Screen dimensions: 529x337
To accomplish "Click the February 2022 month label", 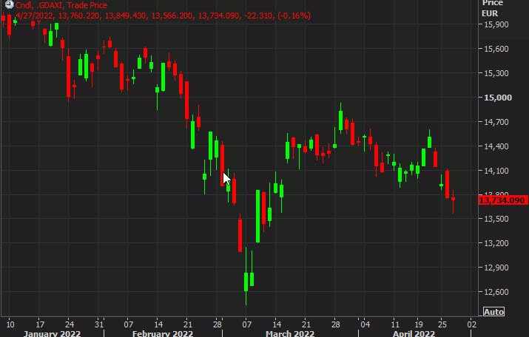I will [x=163, y=333].
